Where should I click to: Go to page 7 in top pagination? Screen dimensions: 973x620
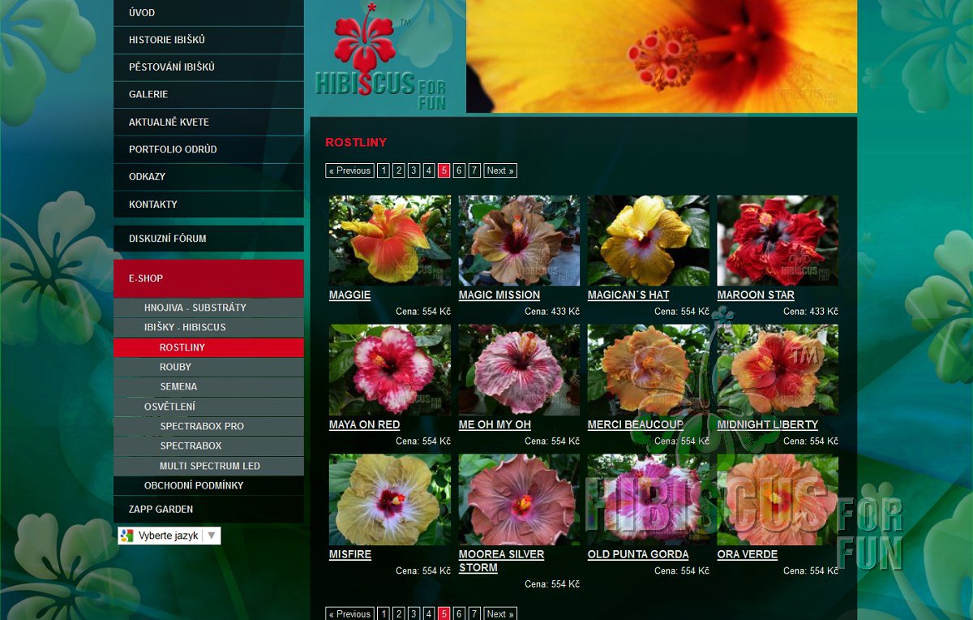click(x=474, y=170)
